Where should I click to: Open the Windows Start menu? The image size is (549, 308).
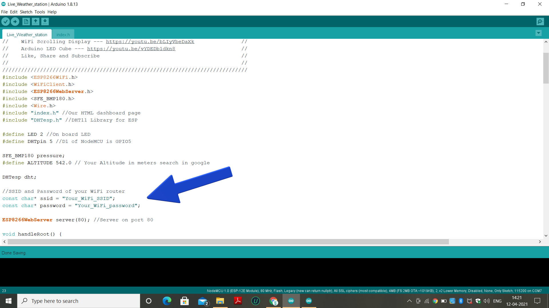tap(9, 301)
